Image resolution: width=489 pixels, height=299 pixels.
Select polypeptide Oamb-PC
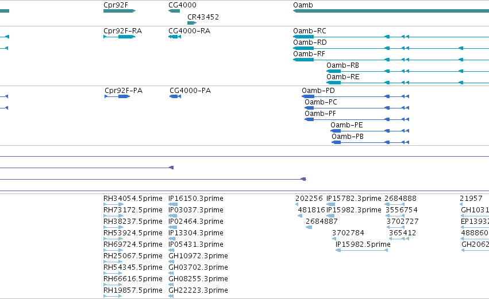[357, 108]
